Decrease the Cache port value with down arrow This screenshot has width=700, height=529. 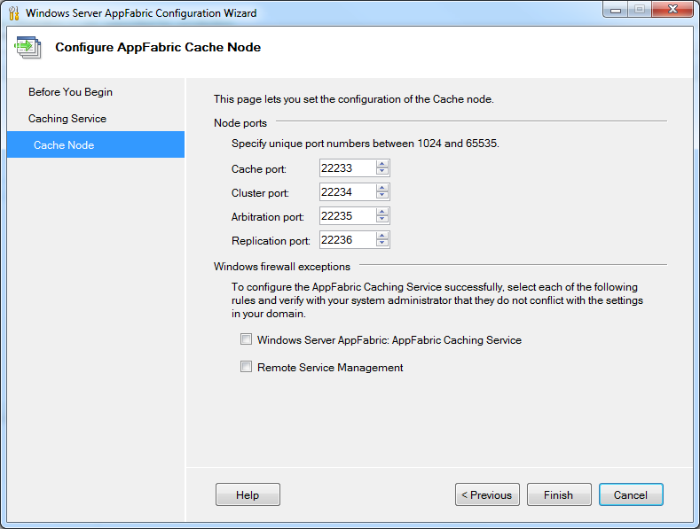[381, 172]
